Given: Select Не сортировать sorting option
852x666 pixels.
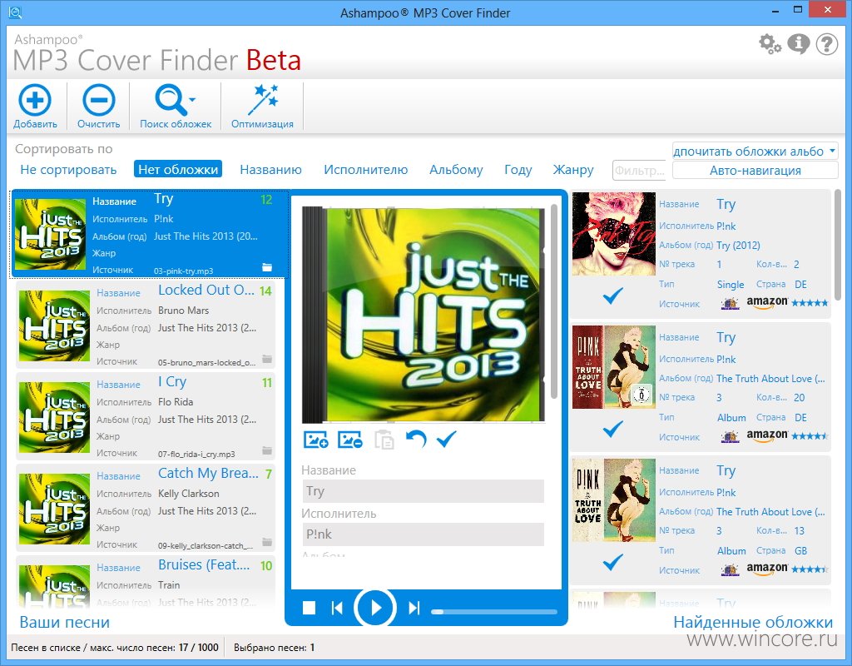Looking at the screenshot, I should (68, 170).
